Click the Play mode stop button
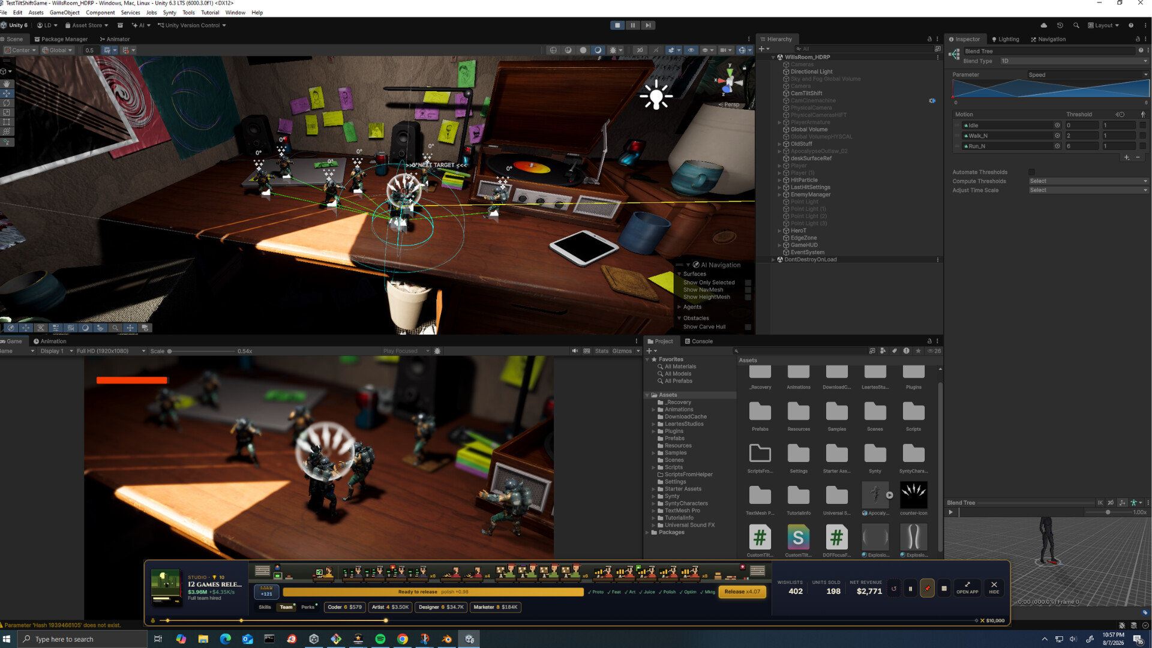The width and height of the screenshot is (1152, 648). pyautogui.click(x=617, y=25)
